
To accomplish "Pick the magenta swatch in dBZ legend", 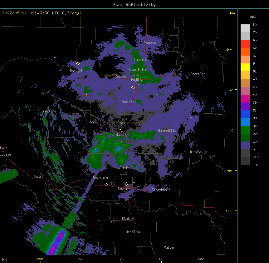I will point(245,98).
